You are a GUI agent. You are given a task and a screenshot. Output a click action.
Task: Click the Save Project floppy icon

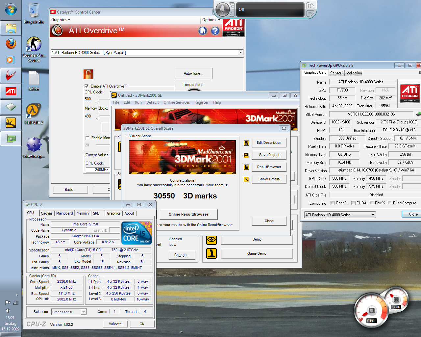246,155
